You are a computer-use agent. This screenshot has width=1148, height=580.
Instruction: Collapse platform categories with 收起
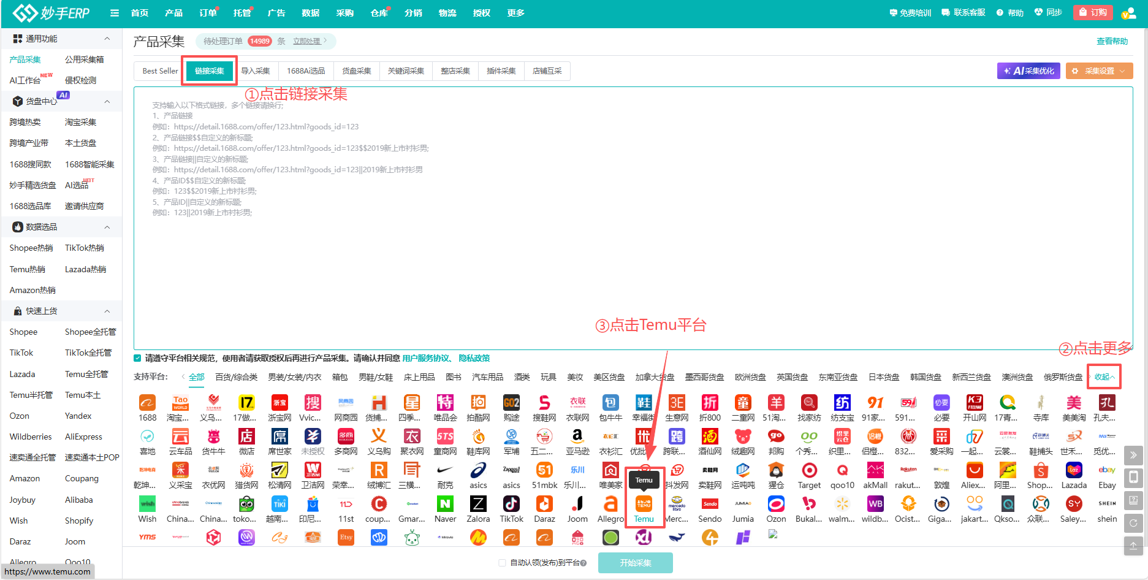1104,377
